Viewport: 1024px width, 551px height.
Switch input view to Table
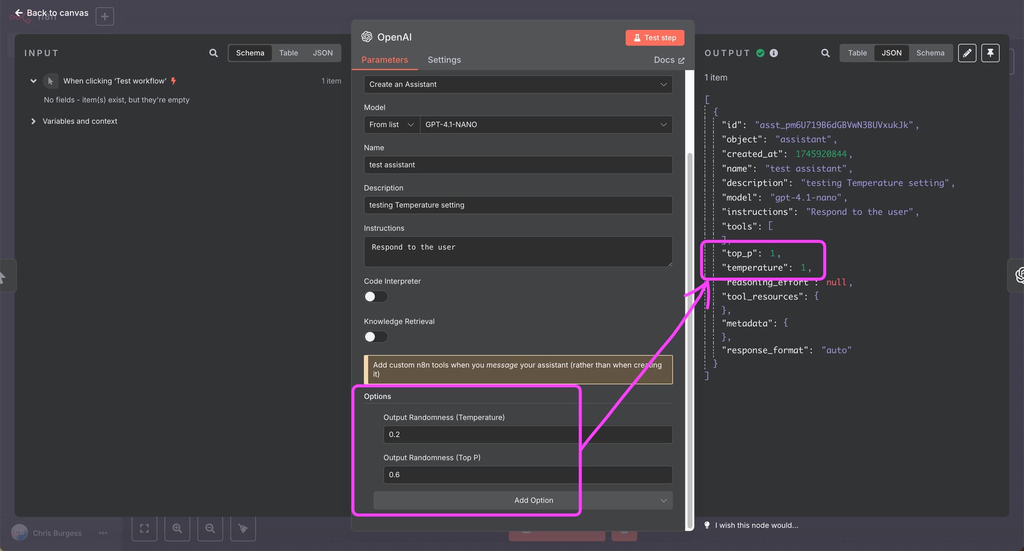pyautogui.click(x=289, y=53)
